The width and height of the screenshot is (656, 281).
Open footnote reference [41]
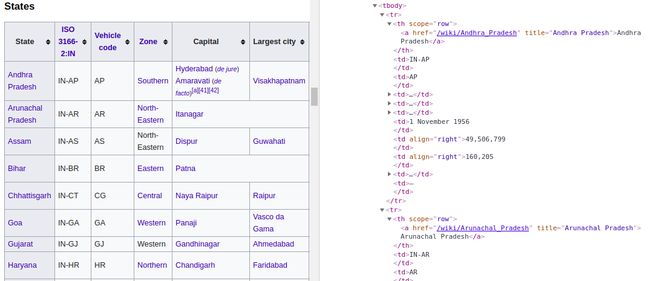(203, 90)
